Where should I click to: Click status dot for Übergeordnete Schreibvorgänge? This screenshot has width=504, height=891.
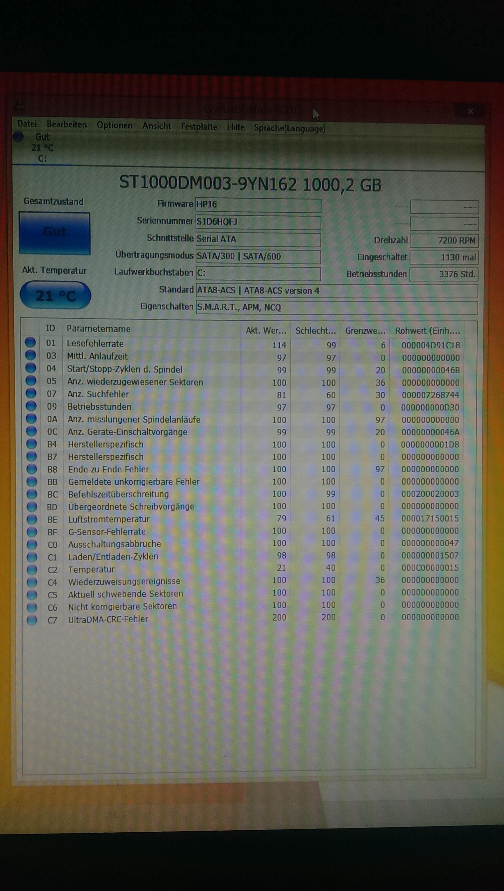click(x=32, y=507)
